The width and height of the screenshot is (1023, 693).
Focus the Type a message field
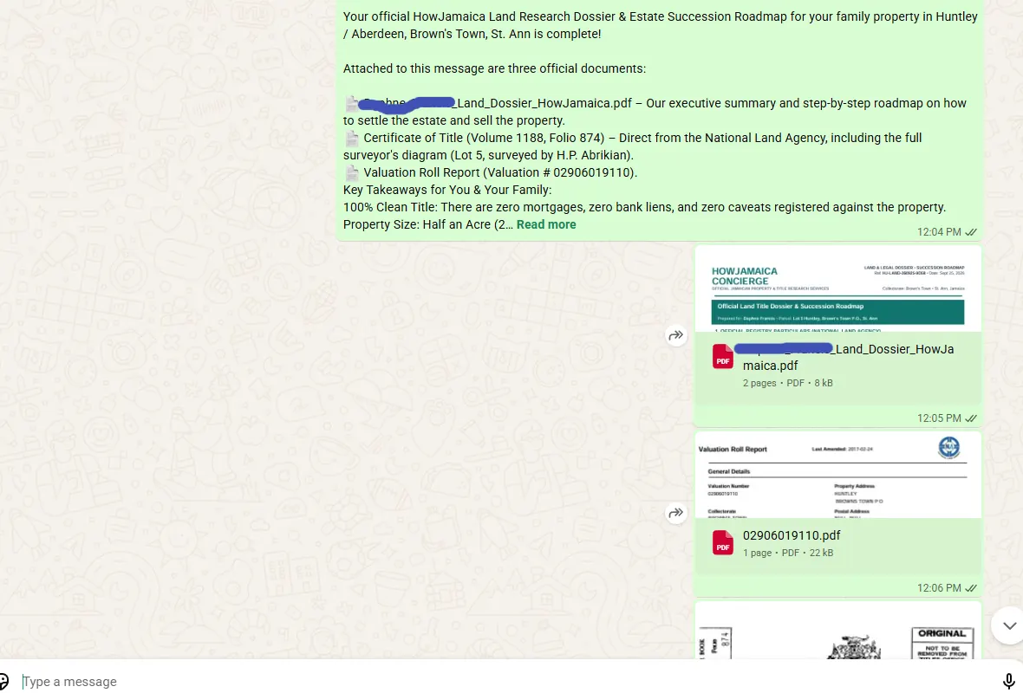pos(509,681)
